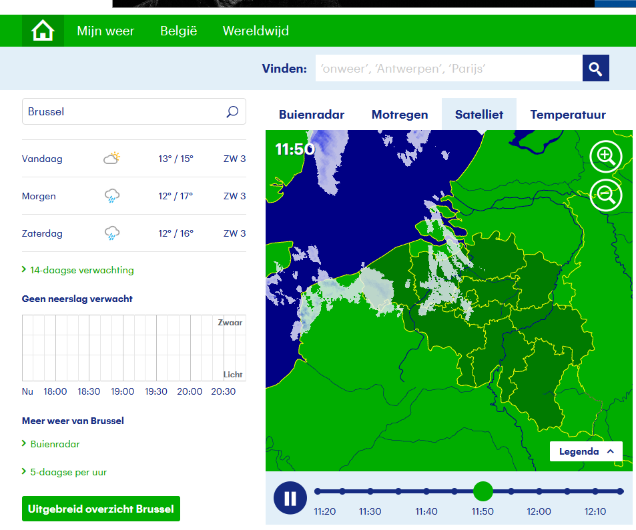
Task: Jump timeline to the 12:00 marker
Action: point(539,491)
